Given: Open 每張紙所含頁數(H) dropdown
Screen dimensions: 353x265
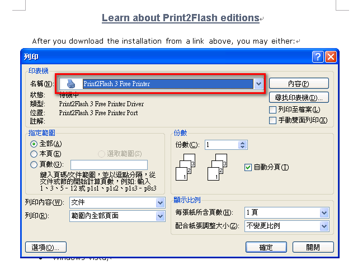Looking at the screenshot, I should point(324,212).
